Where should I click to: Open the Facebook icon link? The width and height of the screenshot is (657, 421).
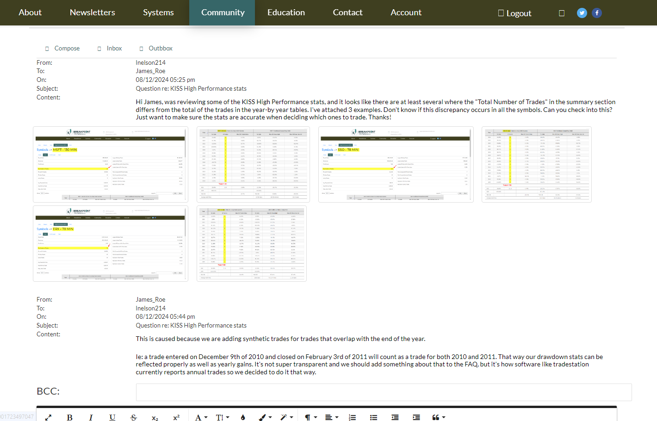click(597, 13)
